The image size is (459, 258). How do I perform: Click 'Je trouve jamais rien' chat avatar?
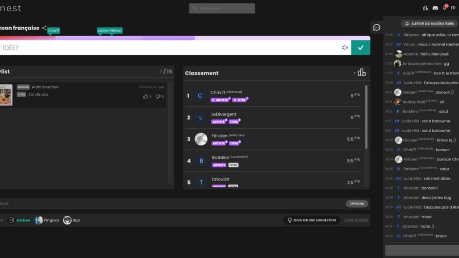[x=397, y=63]
